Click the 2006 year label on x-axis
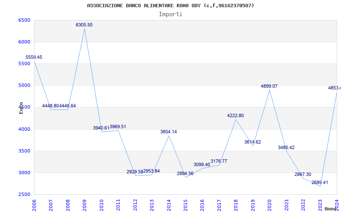341x213 pixels. coord(34,205)
